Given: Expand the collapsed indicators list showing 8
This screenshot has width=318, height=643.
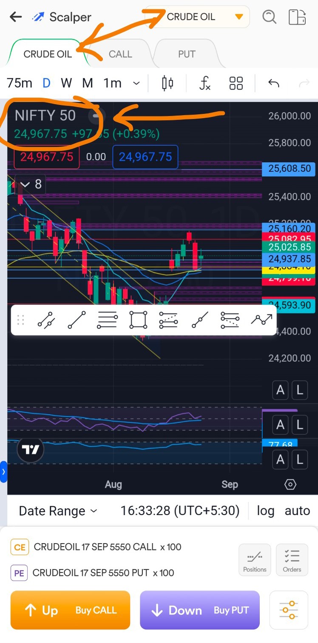Looking at the screenshot, I should coord(31,184).
